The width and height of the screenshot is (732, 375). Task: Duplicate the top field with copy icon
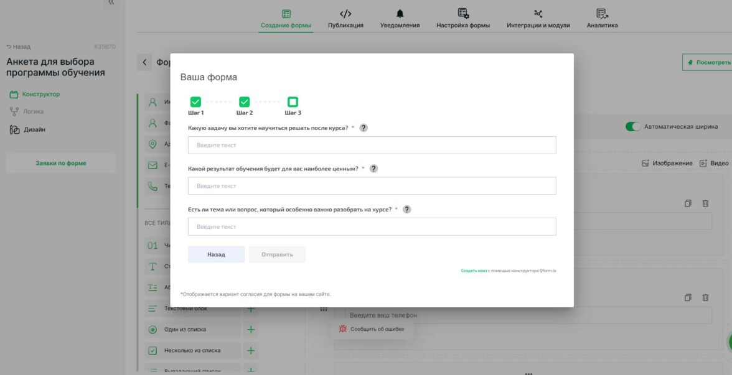tap(688, 203)
